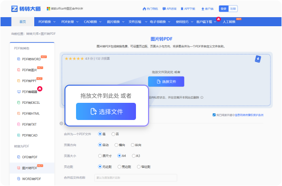Select 原尺寸 page size
Screen dimensions: 282x186
100,156
